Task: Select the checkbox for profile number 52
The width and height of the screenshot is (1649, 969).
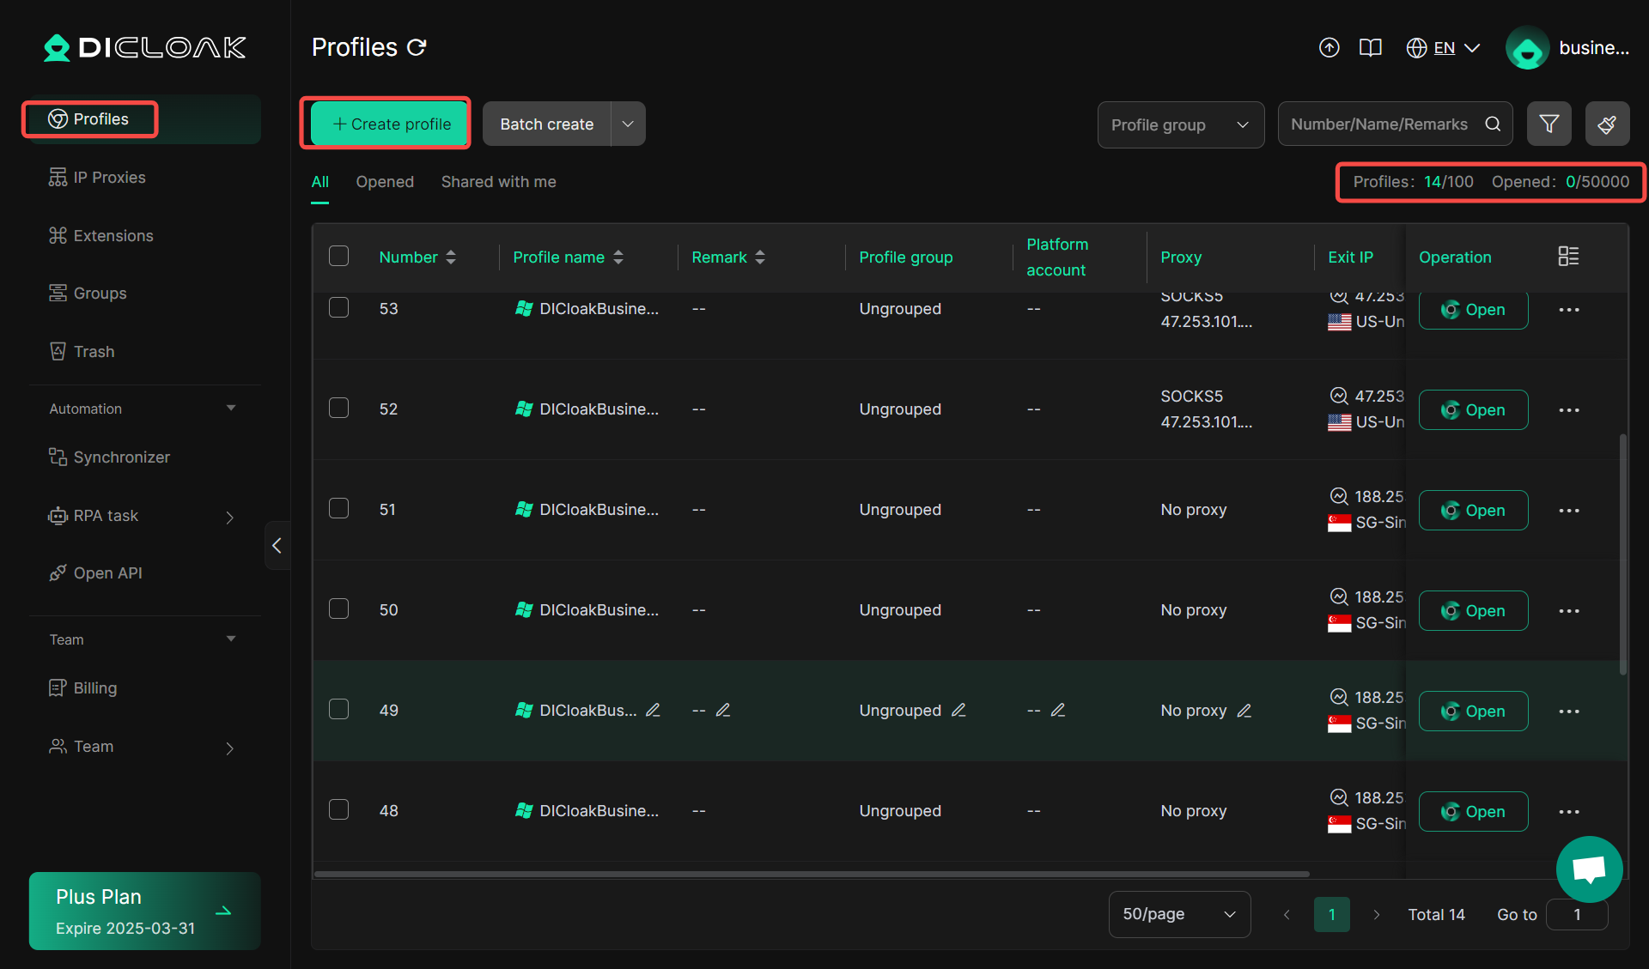Action: click(338, 408)
